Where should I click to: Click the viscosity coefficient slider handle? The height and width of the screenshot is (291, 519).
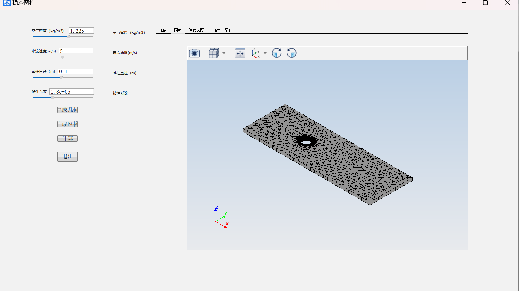tap(52, 98)
